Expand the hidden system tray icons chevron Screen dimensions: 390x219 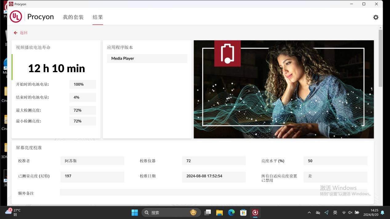309,213
